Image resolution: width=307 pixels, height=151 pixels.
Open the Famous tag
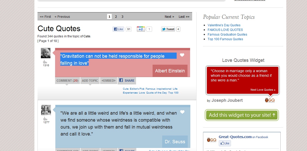tap(150, 89)
